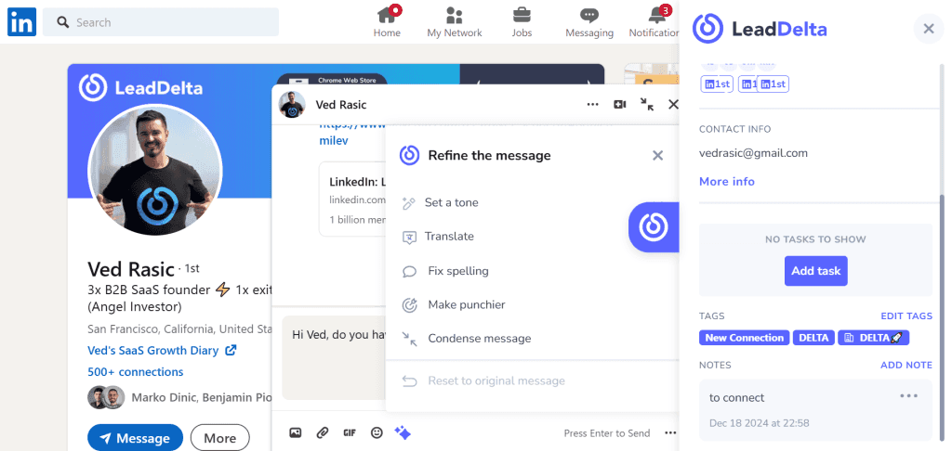Choose Set a tone option
952x451 pixels.
(x=451, y=202)
